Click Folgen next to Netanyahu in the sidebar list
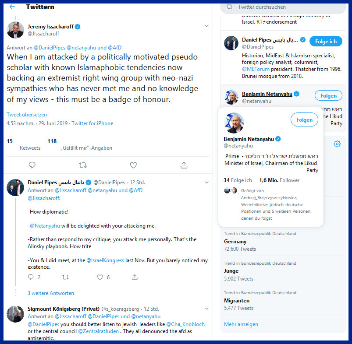Viewport: 352px width, 344px height. point(328,96)
